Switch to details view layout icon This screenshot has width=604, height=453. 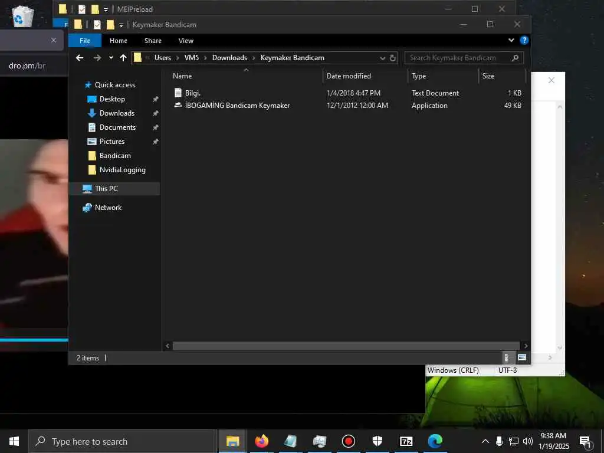point(507,357)
